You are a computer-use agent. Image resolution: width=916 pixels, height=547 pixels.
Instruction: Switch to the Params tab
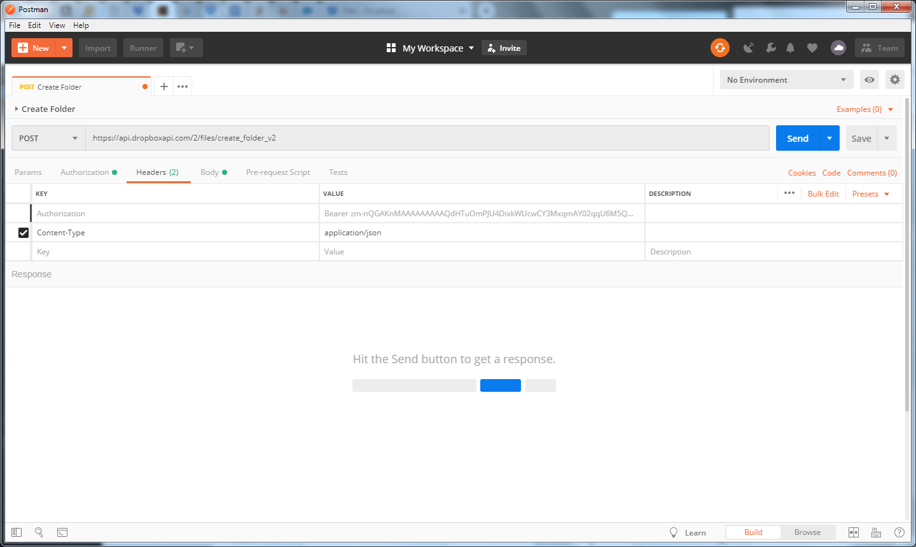pos(28,172)
